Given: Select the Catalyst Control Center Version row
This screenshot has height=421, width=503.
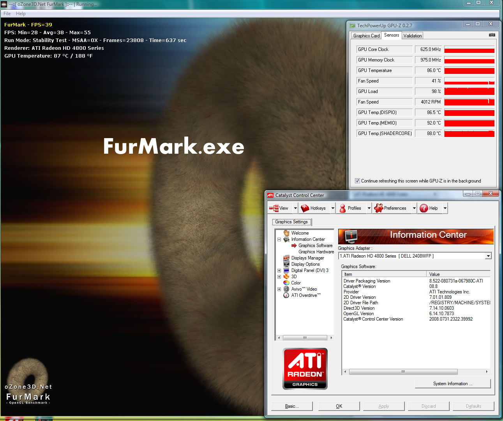Looking at the screenshot, I should 416,319.
